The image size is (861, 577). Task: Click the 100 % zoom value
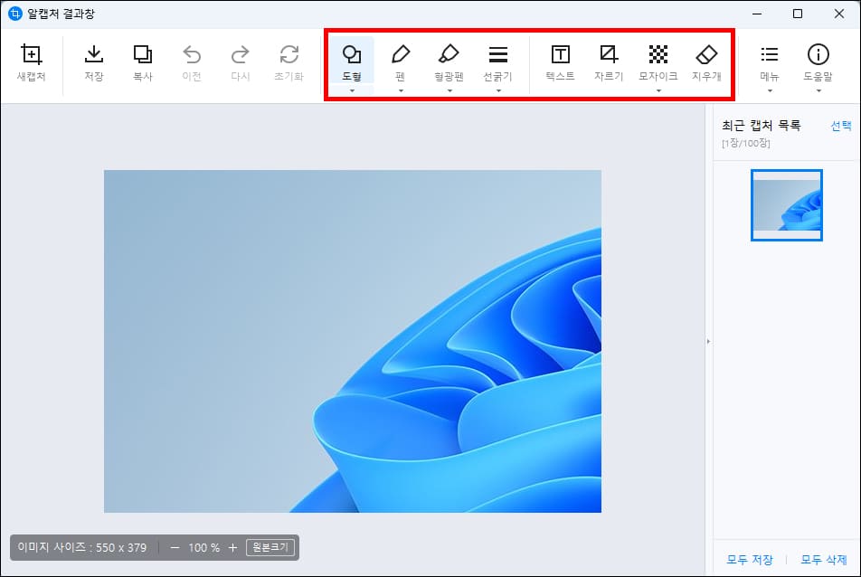pos(203,548)
